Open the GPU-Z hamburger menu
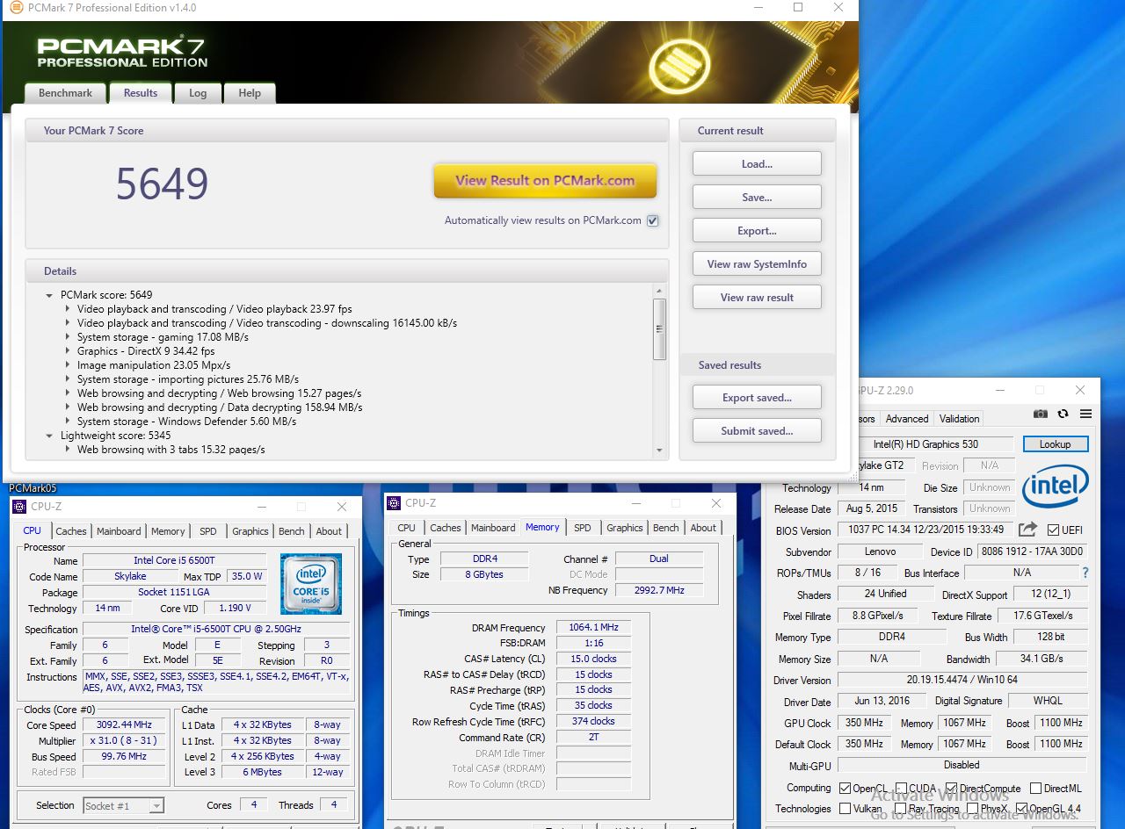Screen dimensions: 1125x829 pyautogui.click(x=1085, y=414)
